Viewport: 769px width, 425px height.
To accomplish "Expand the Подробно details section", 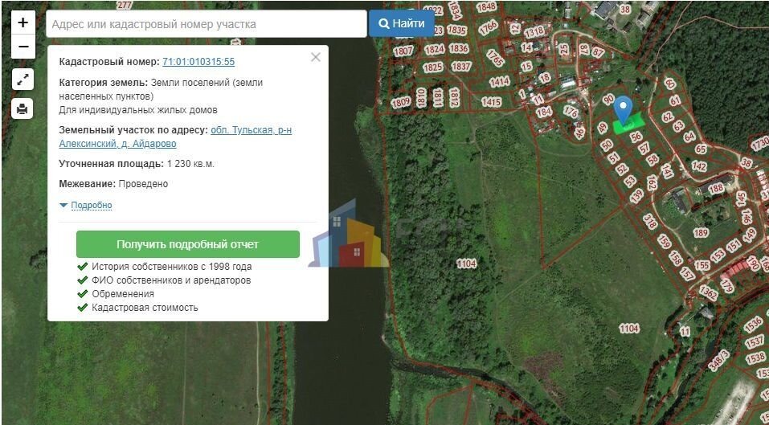I will pos(91,206).
